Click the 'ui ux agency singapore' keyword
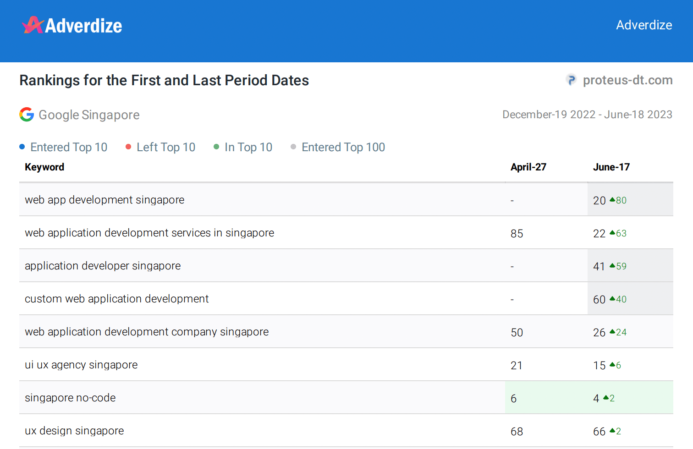 [x=81, y=365]
